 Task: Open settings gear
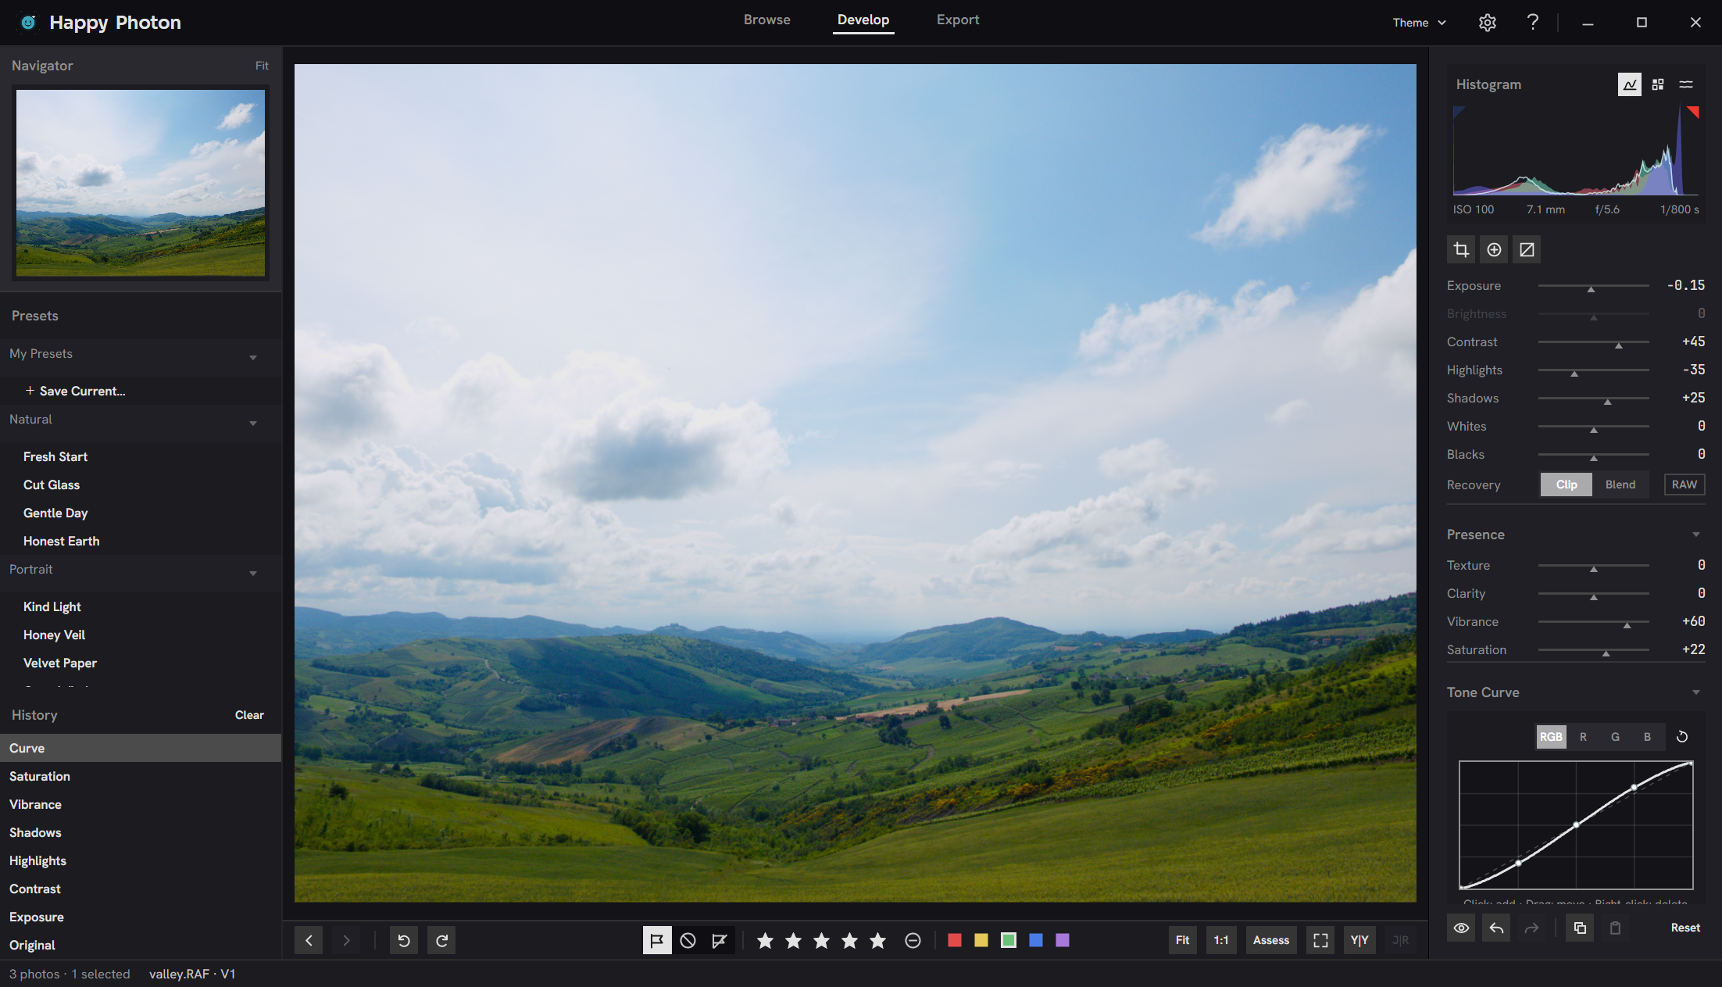[1488, 23]
